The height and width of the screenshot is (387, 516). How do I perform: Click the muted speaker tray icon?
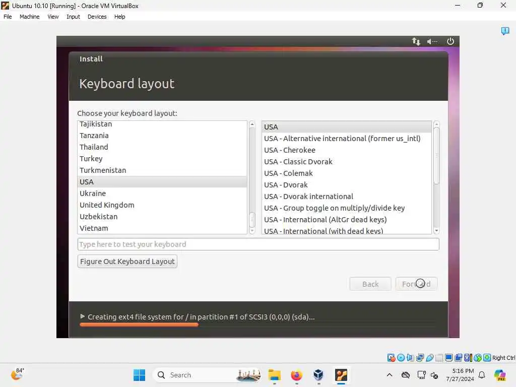(x=434, y=375)
